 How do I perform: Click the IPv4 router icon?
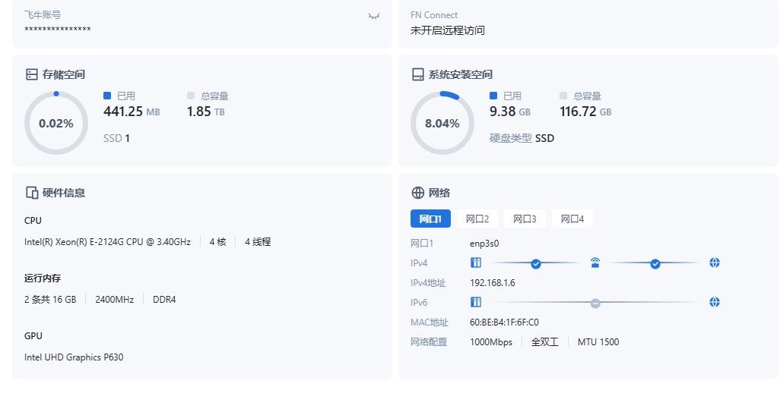[595, 263]
